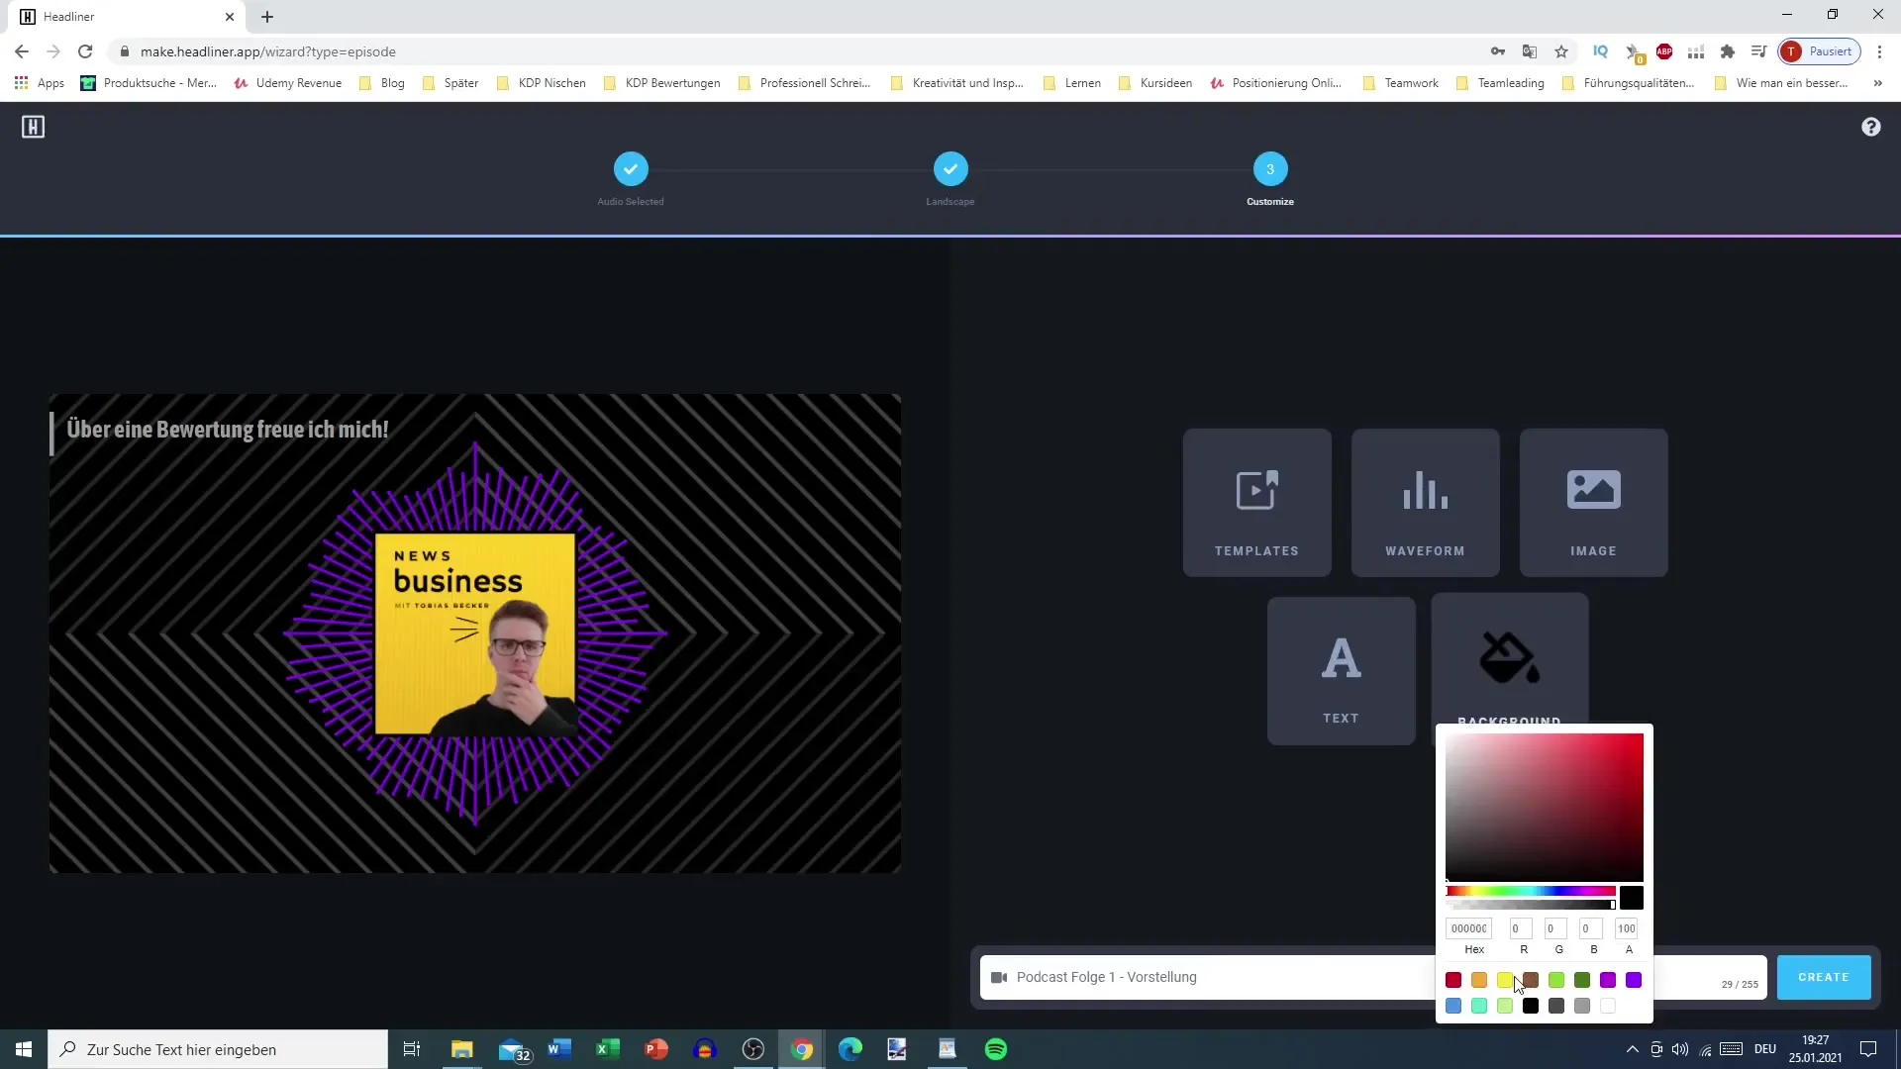The width and height of the screenshot is (1901, 1069).
Task: Click the Headliner logo icon at top left
Action: (x=34, y=127)
